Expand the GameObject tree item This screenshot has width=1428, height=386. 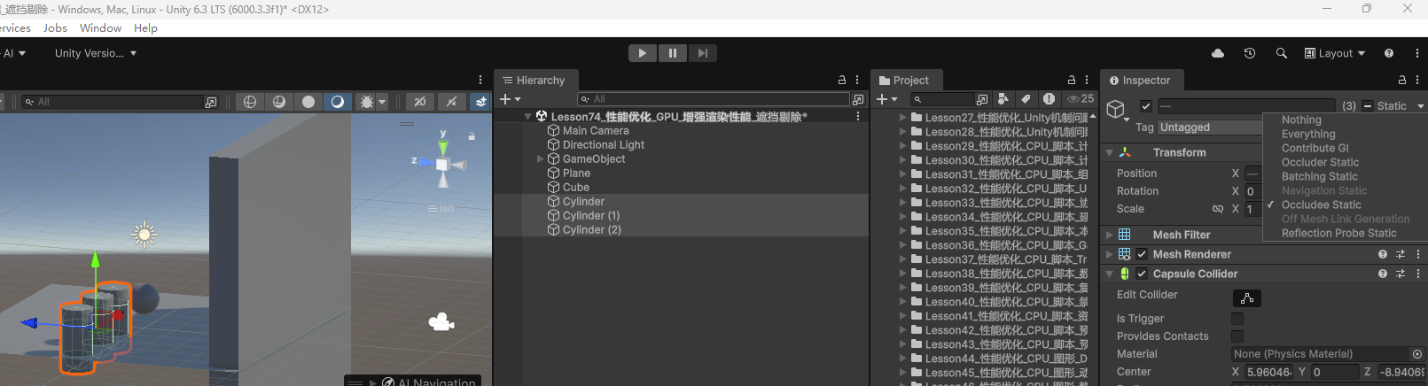click(x=541, y=159)
